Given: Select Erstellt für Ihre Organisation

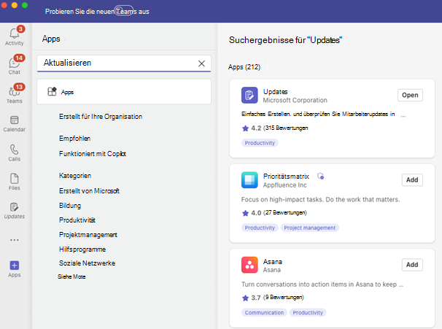Looking at the screenshot, I should pos(101,117).
